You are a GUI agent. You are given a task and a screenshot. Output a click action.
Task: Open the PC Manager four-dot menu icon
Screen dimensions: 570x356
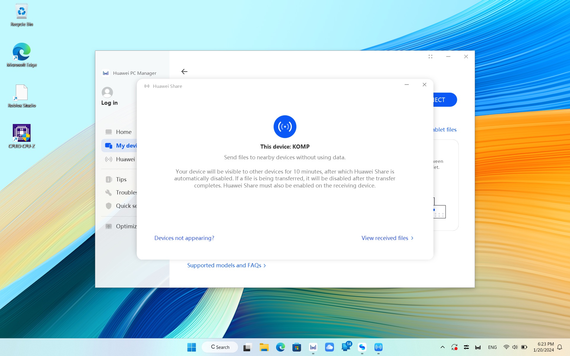430,56
